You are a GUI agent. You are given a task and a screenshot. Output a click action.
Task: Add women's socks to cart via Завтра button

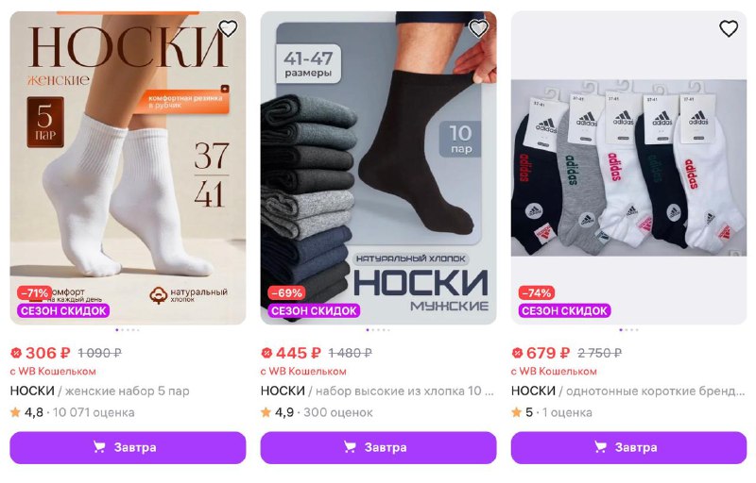pos(128,447)
